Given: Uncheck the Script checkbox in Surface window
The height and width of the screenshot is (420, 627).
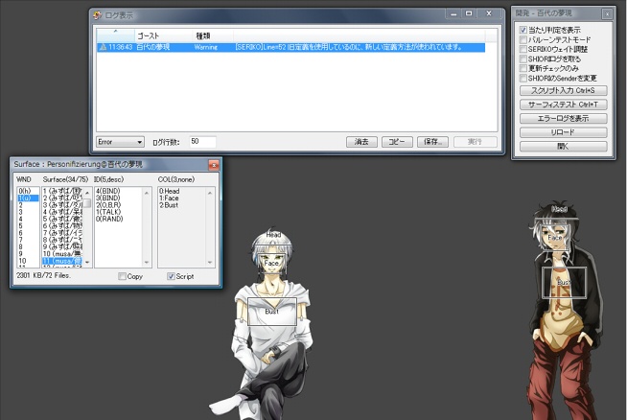Looking at the screenshot, I should [x=171, y=276].
